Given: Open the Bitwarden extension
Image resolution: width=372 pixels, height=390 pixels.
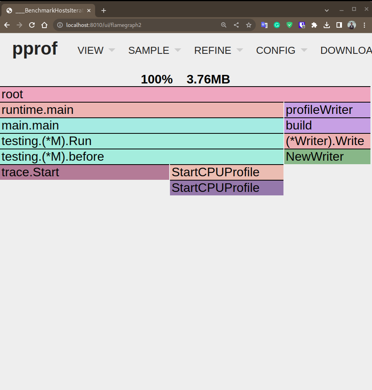Looking at the screenshot, I should coord(302,25).
